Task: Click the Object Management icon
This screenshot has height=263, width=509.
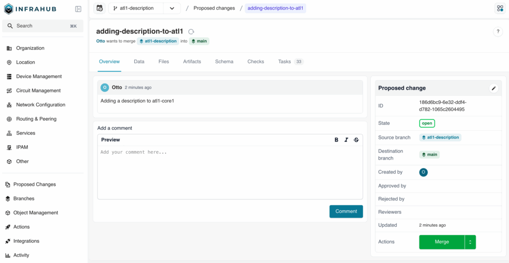Action: pyautogui.click(x=7, y=213)
